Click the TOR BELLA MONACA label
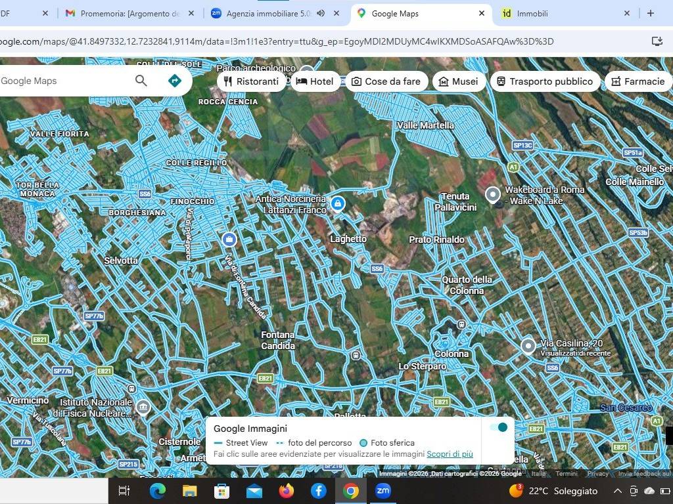This screenshot has height=504, width=673. [x=37, y=189]
